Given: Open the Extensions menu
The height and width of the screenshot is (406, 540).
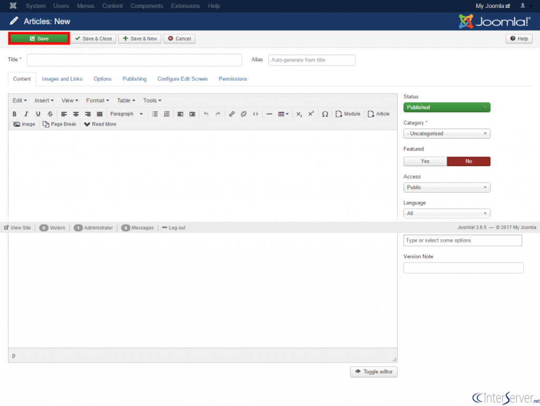Looking at the screenshot, I should pos(185,6).
